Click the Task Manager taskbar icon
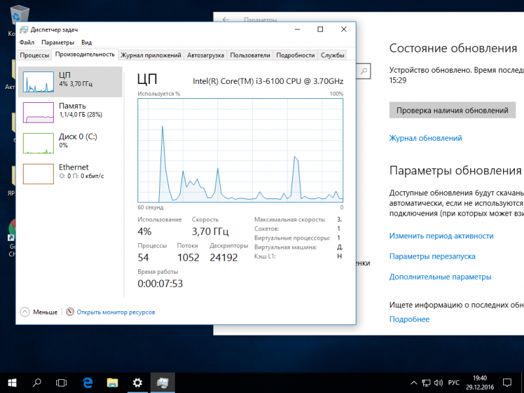Screen dimensions: 524x393 162,383
